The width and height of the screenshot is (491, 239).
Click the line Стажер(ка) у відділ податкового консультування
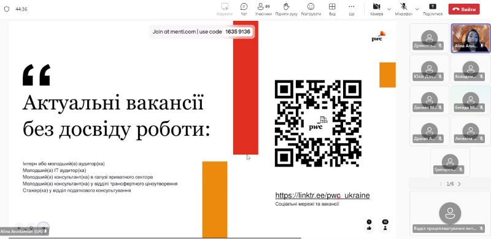tap(77, 190)
